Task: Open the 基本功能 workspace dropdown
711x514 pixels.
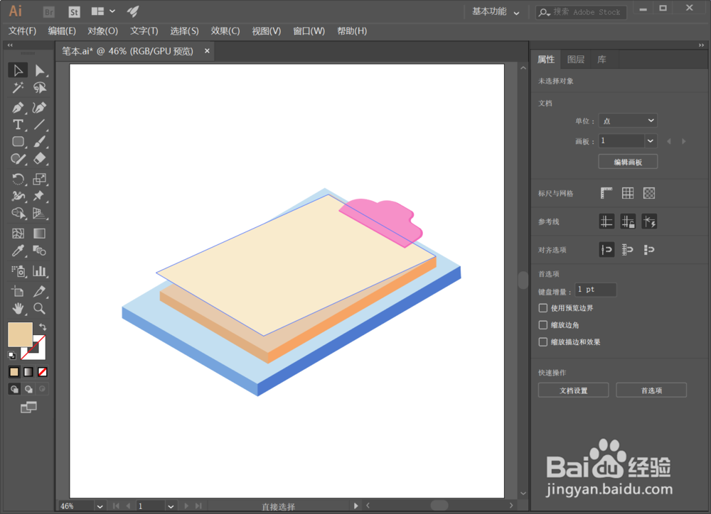Action: coord(495,12)
